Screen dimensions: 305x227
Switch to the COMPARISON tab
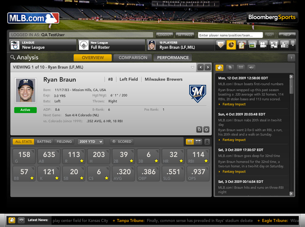pyautogui.click(x=133, y=58)
